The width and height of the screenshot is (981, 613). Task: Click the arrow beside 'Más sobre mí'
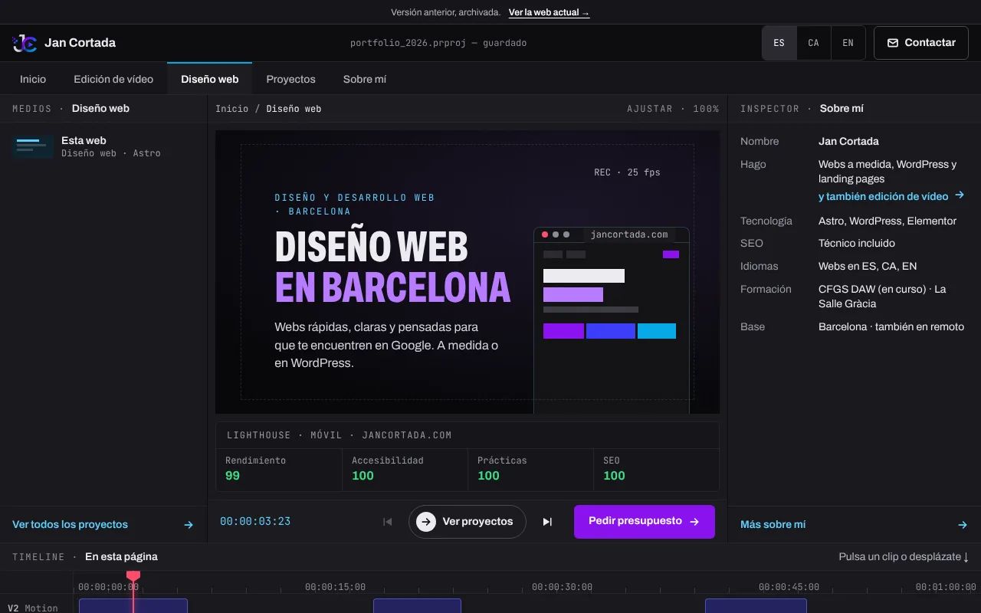click(963, 525)
